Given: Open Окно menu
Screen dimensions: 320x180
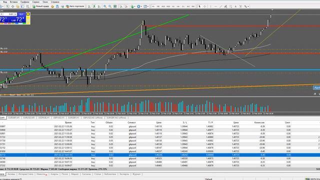Looking at the screenshot, I should pyautogui.click(x=45, y=2).
